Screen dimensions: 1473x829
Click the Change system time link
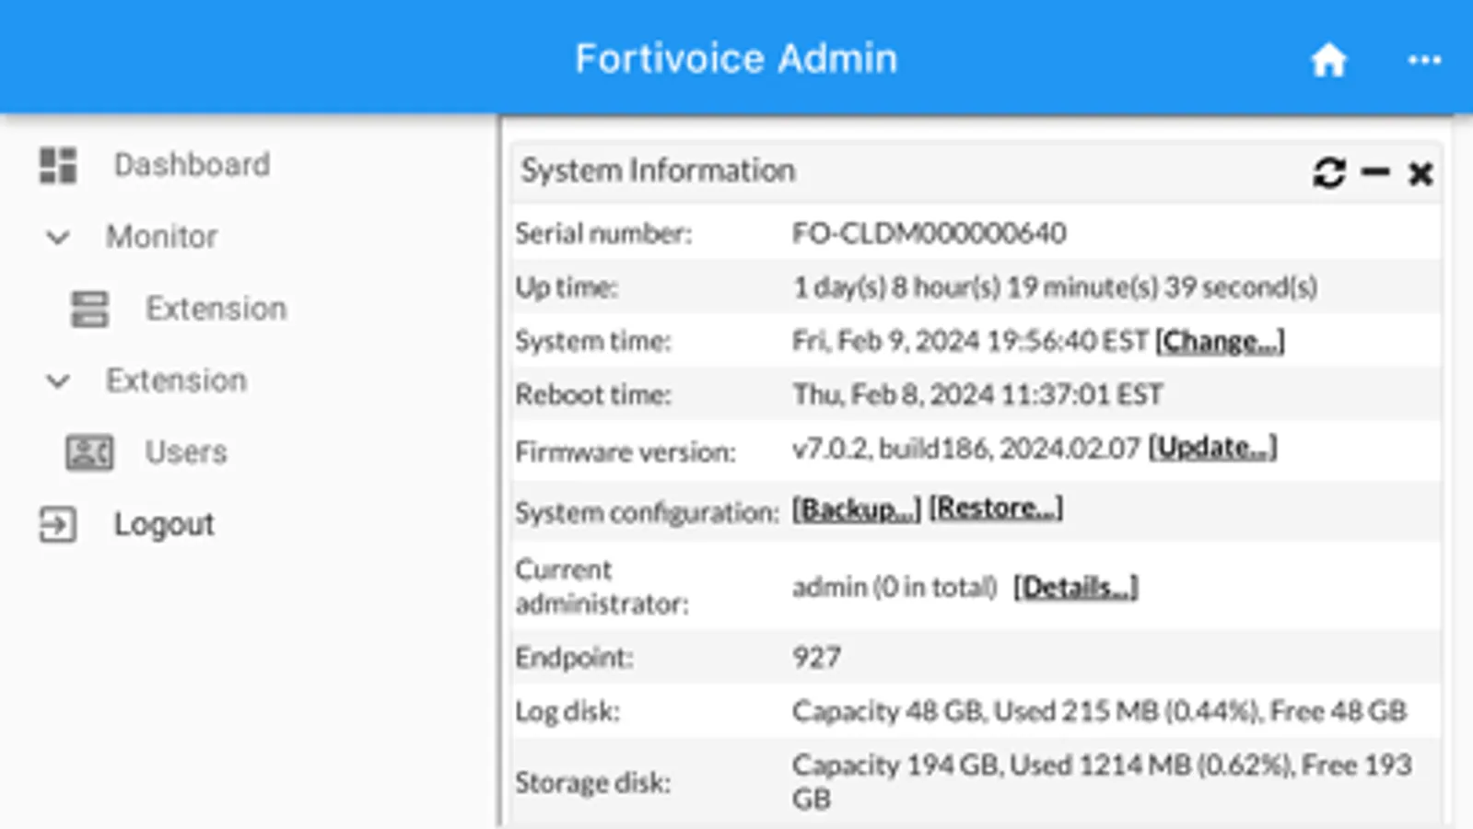pyautogui.click(x=1220, y=342)
